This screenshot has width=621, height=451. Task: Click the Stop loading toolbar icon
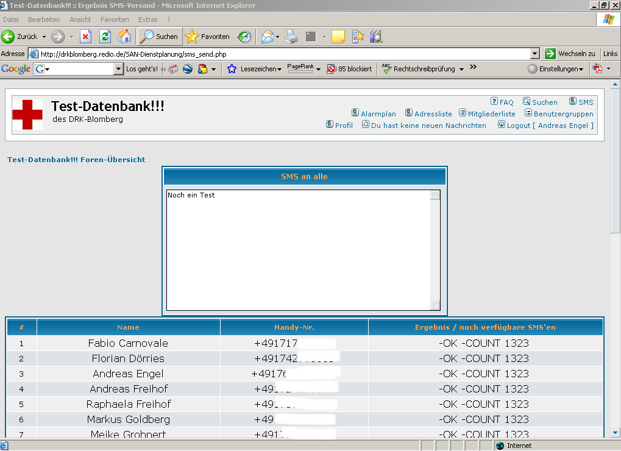85,37
